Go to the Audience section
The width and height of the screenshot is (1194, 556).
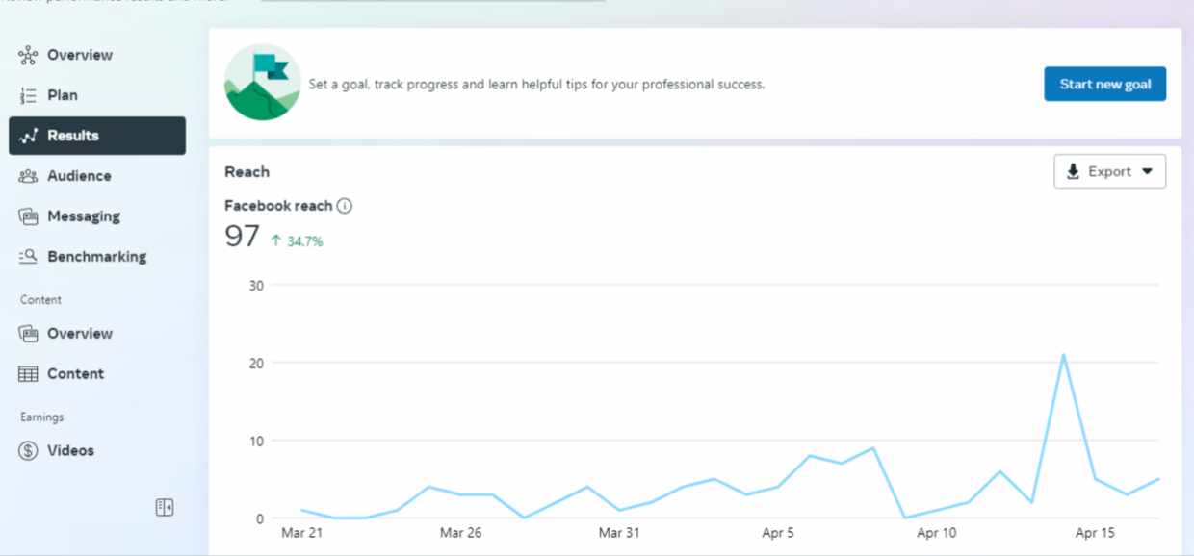(79, 176)
